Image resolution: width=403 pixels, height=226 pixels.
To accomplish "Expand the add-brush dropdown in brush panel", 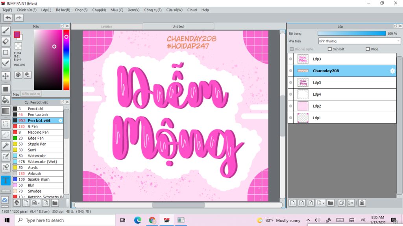I will pos(39,203).
